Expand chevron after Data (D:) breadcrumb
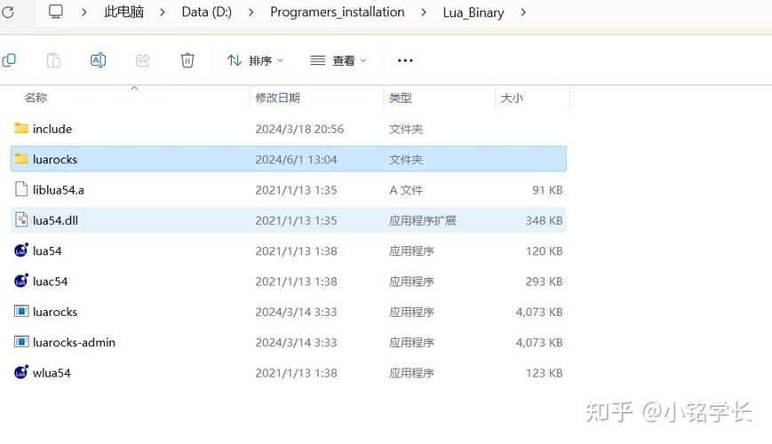 point(251,12)
